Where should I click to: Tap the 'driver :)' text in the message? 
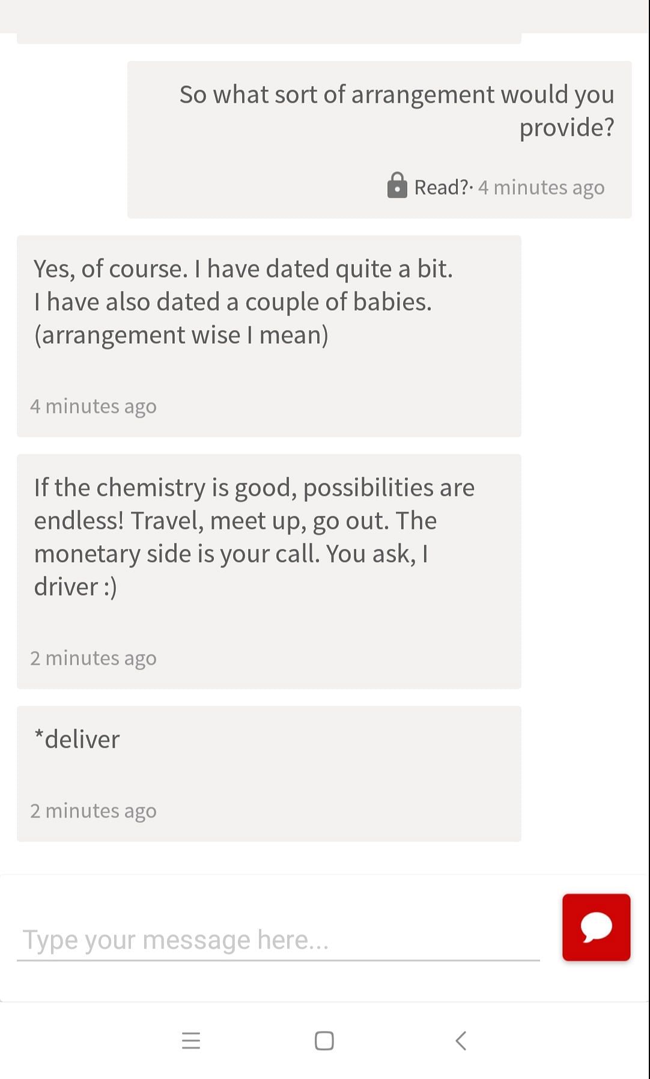pyautogui.click(x=75, y=587)
